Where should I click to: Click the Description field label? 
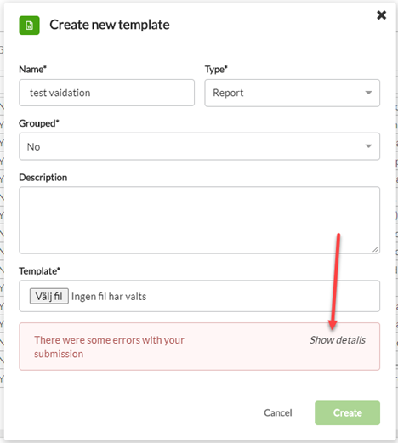(43, 178)
